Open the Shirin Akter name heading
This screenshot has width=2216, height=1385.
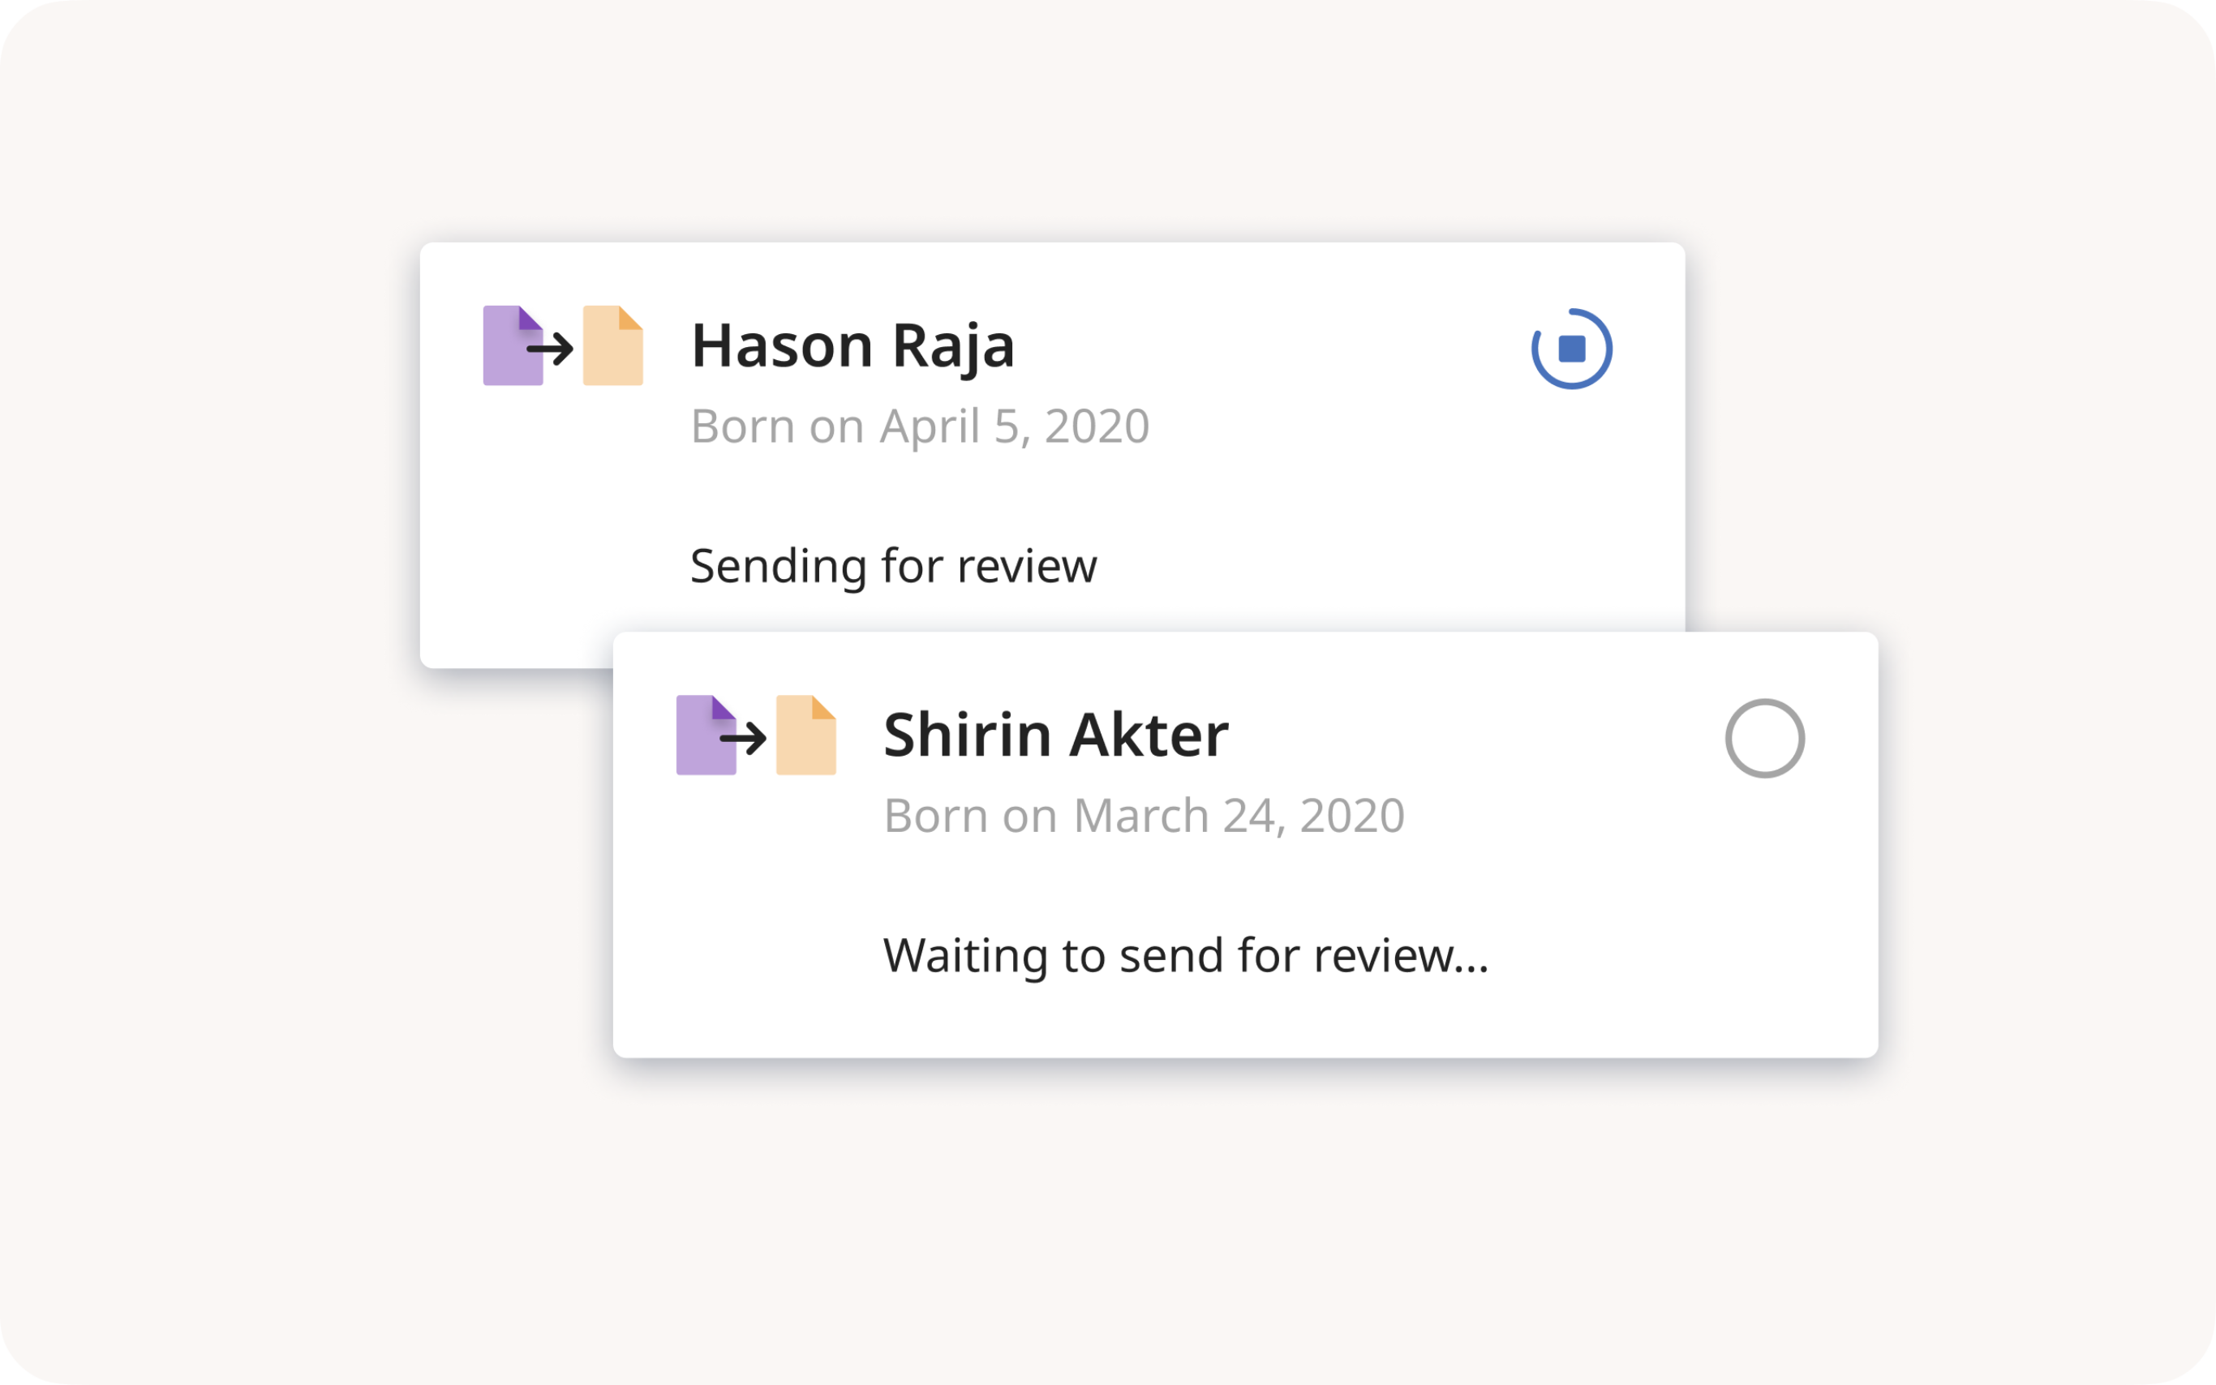pos(1055,735)
